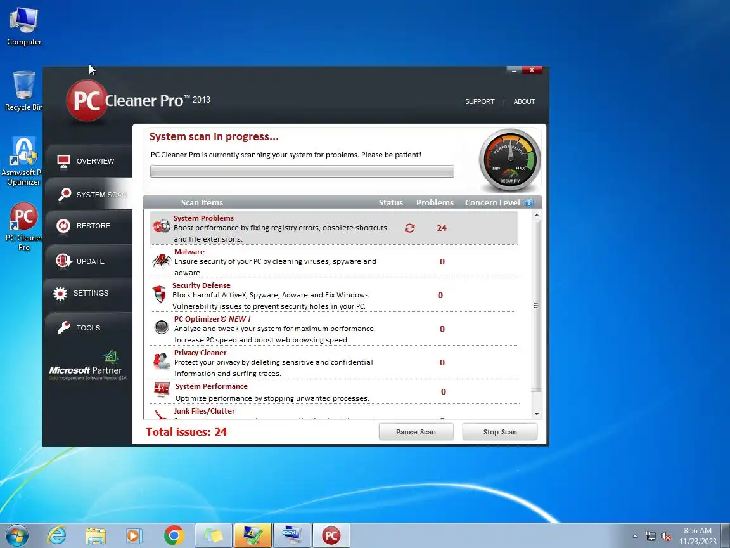Image resolution: width=730 pixels, height=548 pixels.
Task: Click the 24 problems count
Action: (441, 228)
